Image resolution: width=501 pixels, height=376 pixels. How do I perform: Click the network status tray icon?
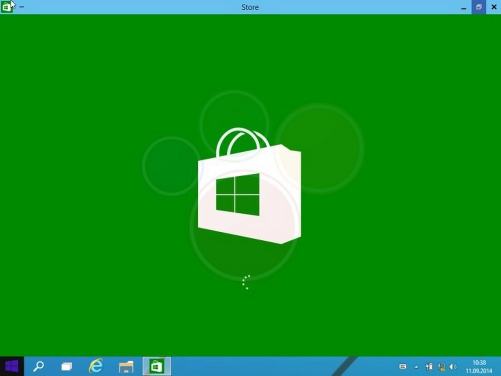click(441, 366)
